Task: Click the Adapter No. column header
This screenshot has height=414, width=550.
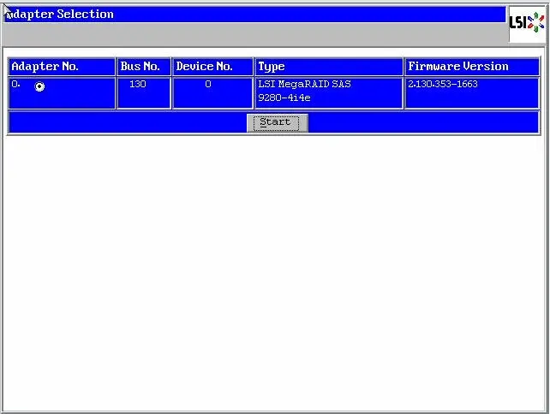Action: (61, 67)
